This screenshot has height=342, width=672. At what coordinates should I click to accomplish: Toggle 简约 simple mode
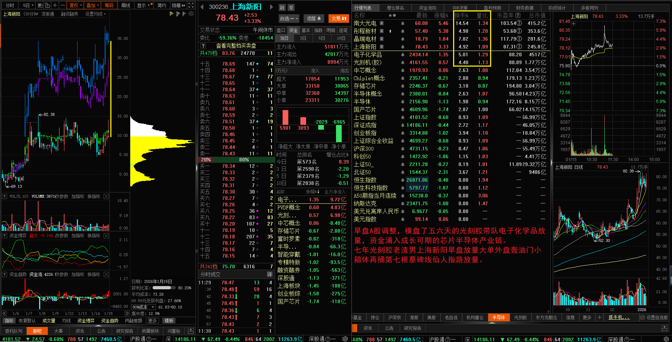(162, 5)
